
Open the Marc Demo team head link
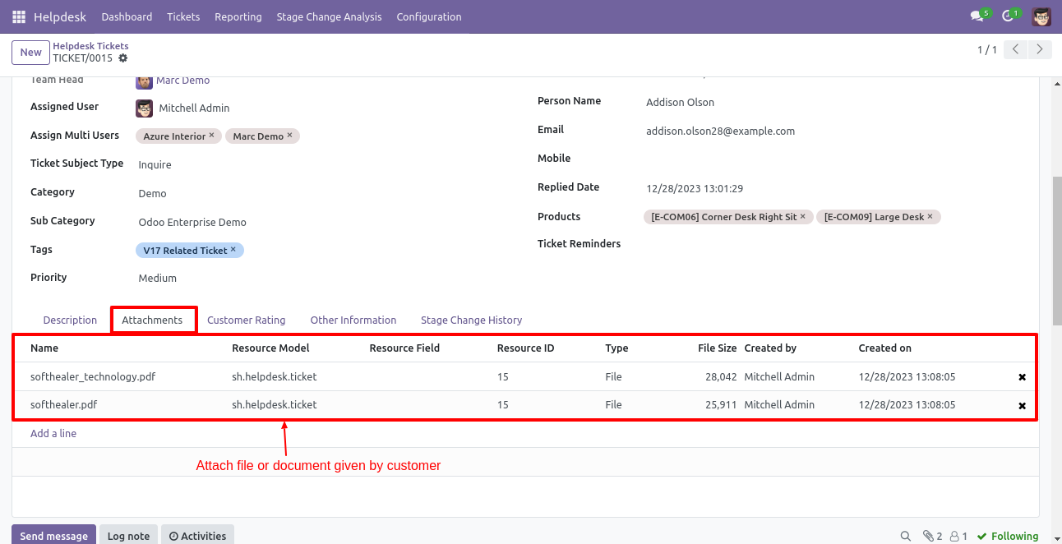pyautogui.click(x=182, y=81)
